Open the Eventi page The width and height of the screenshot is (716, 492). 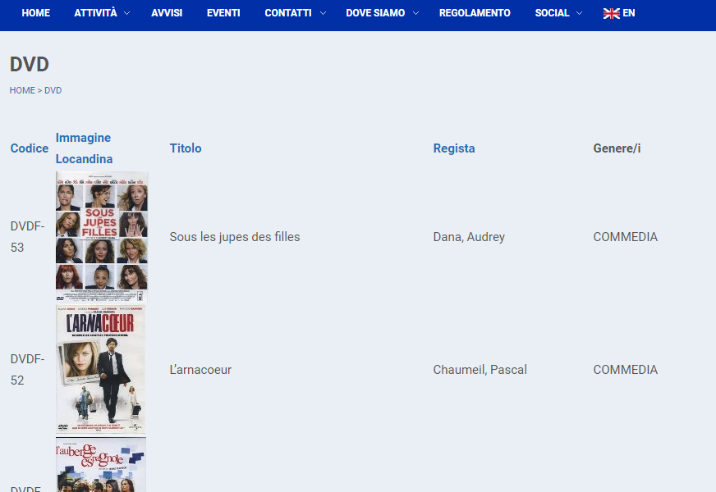point(223,13)
